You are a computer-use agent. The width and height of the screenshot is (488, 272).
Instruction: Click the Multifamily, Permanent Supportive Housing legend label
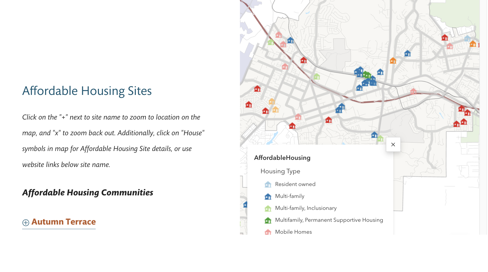pos(329,220)
